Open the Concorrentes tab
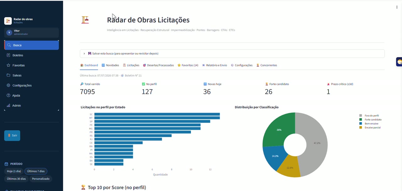Screen dimensions: 402x191 (267, 65)
